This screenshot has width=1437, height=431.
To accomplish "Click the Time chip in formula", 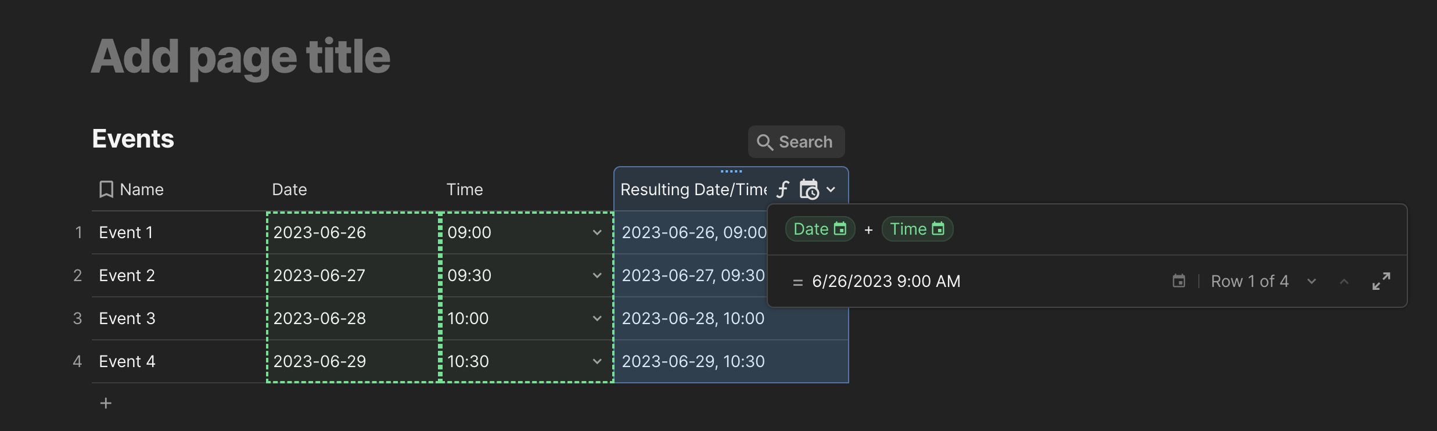I will (917, 229).
